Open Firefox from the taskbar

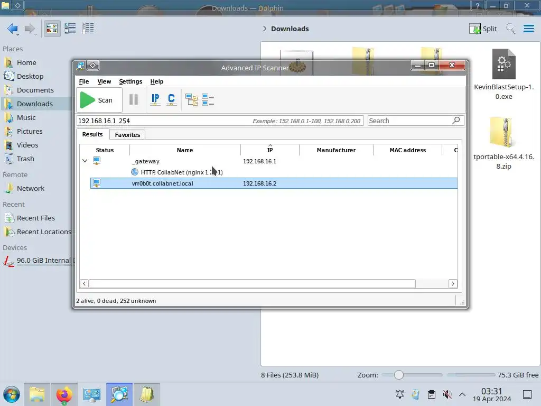tap(64, 394)
